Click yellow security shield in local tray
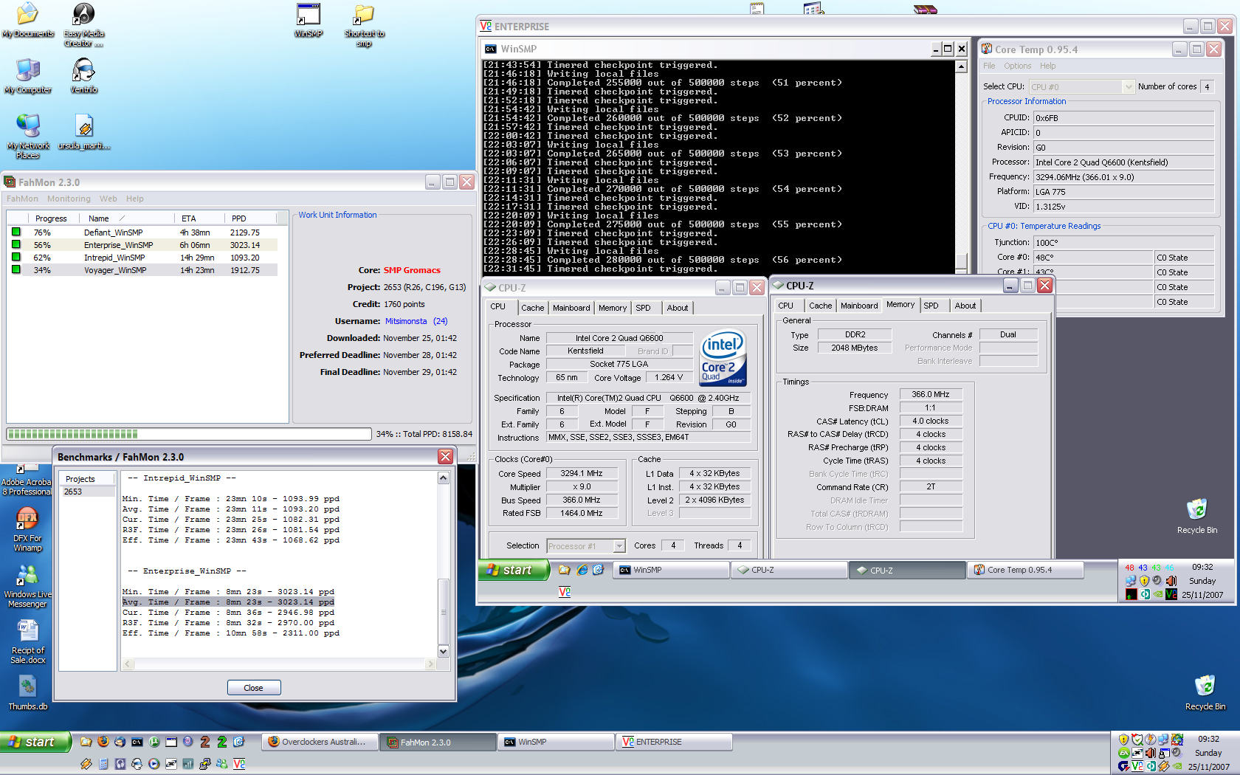Image resolution: width=1240 pixels, height=775 pixels. 1124,740
